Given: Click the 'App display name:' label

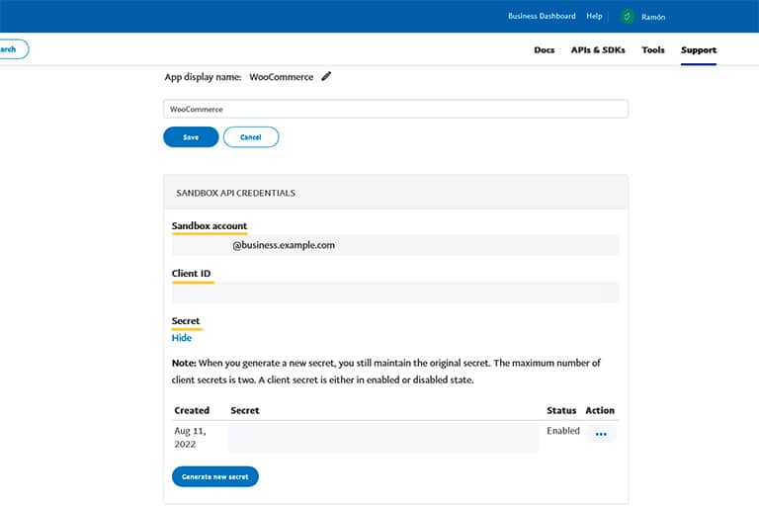Looking at the screenshot, I should [x=203, y=77].
